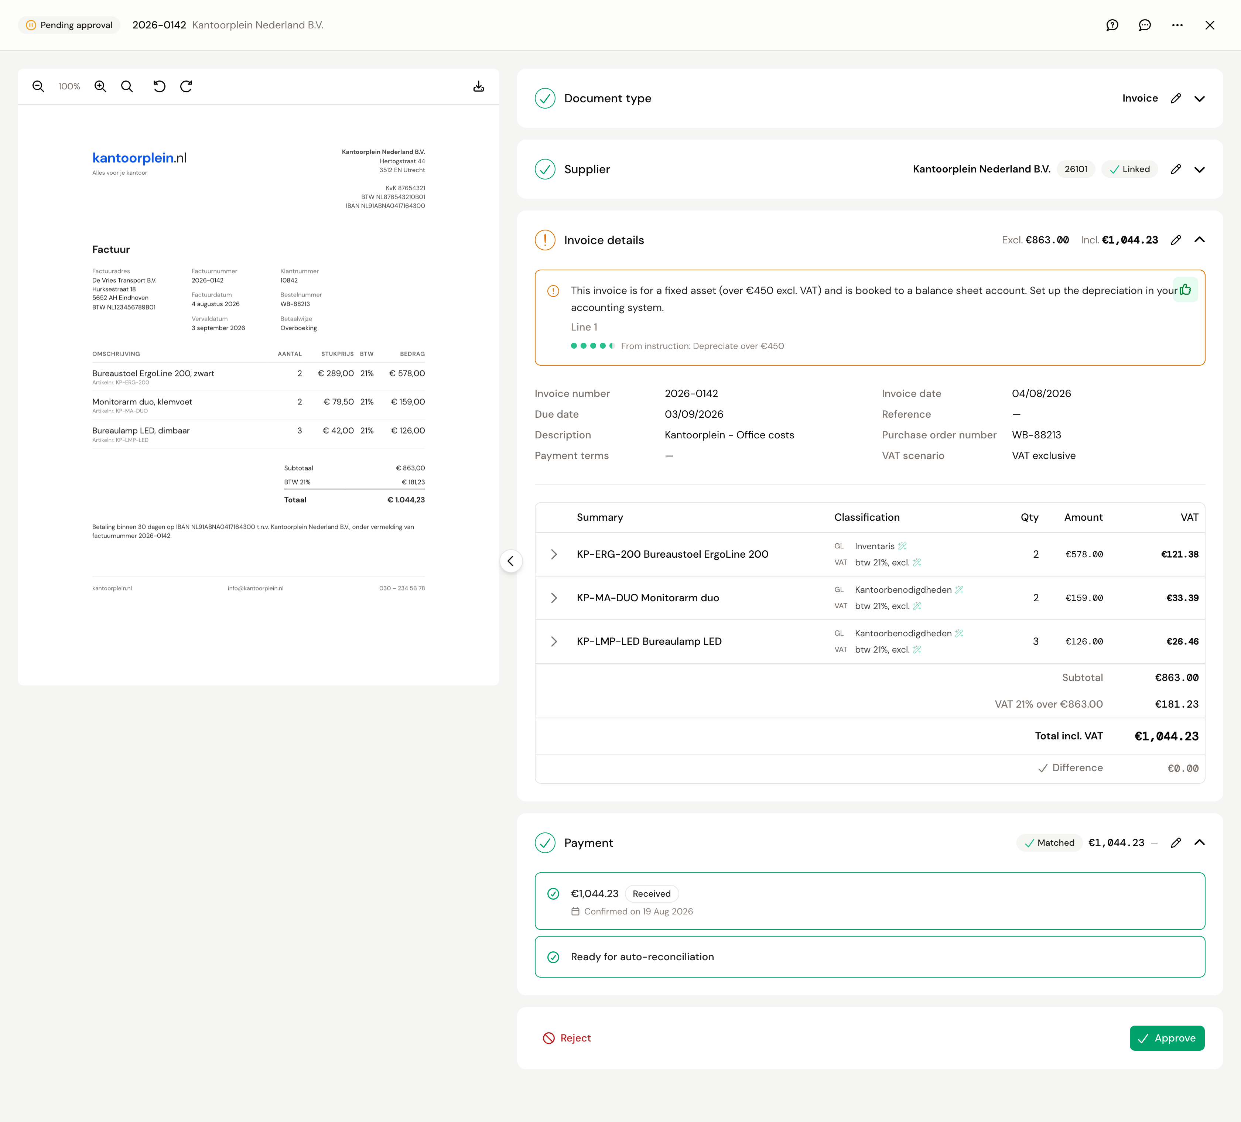Screen dimensions: 1241x1122
Task: Edit the Supplier section
Action: tap(1176, 169)
